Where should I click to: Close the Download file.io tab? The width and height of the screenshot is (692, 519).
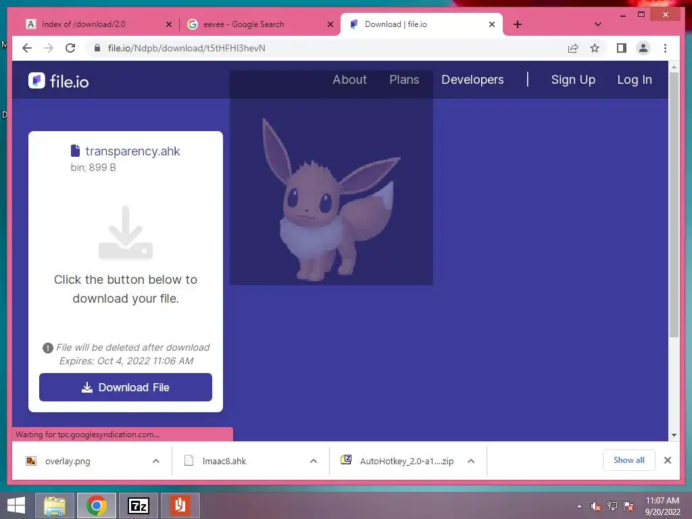coord(492,24)
